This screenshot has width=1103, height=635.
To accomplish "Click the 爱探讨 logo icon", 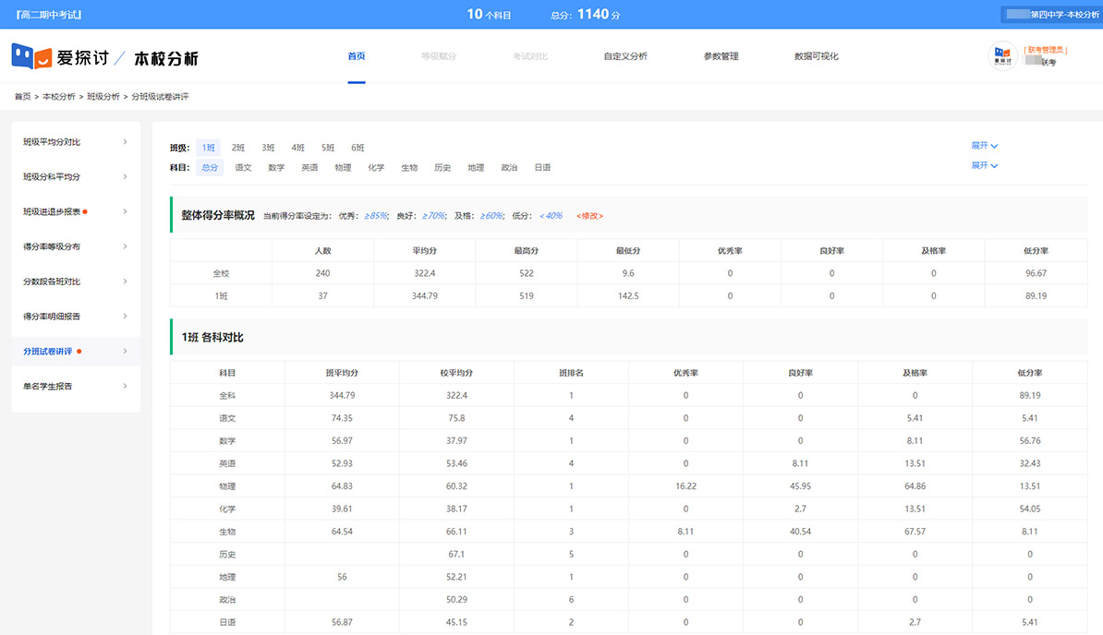I will tap(30, 56).
